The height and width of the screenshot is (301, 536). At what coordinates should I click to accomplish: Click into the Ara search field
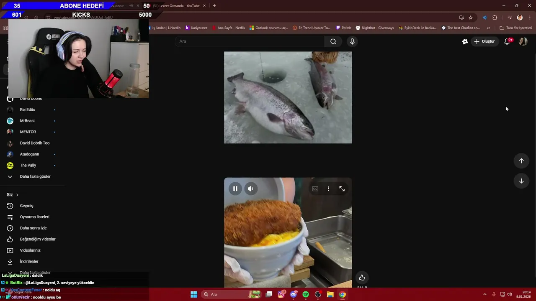[250, 41]
